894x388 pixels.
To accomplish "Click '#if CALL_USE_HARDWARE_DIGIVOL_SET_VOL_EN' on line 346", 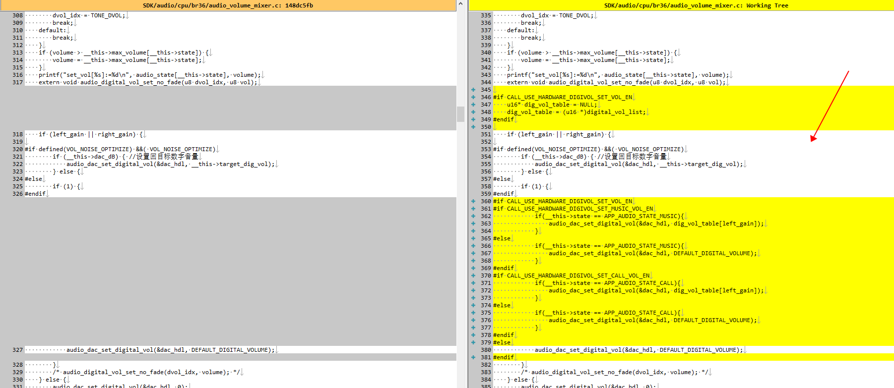I will [x=563, y=97].
